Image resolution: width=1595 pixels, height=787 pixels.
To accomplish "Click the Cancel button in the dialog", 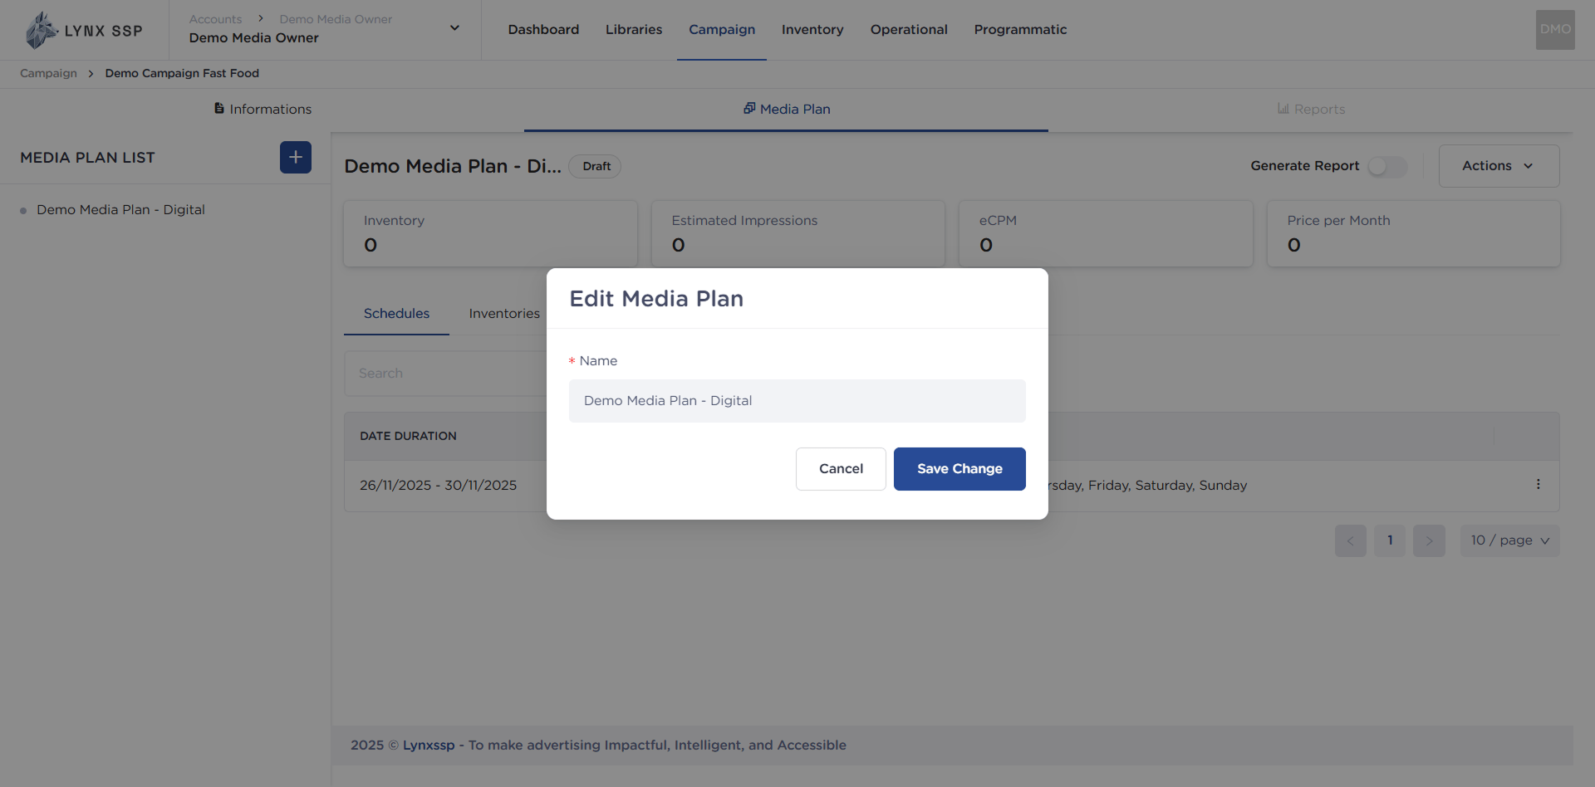I will [x=841, y=469].
